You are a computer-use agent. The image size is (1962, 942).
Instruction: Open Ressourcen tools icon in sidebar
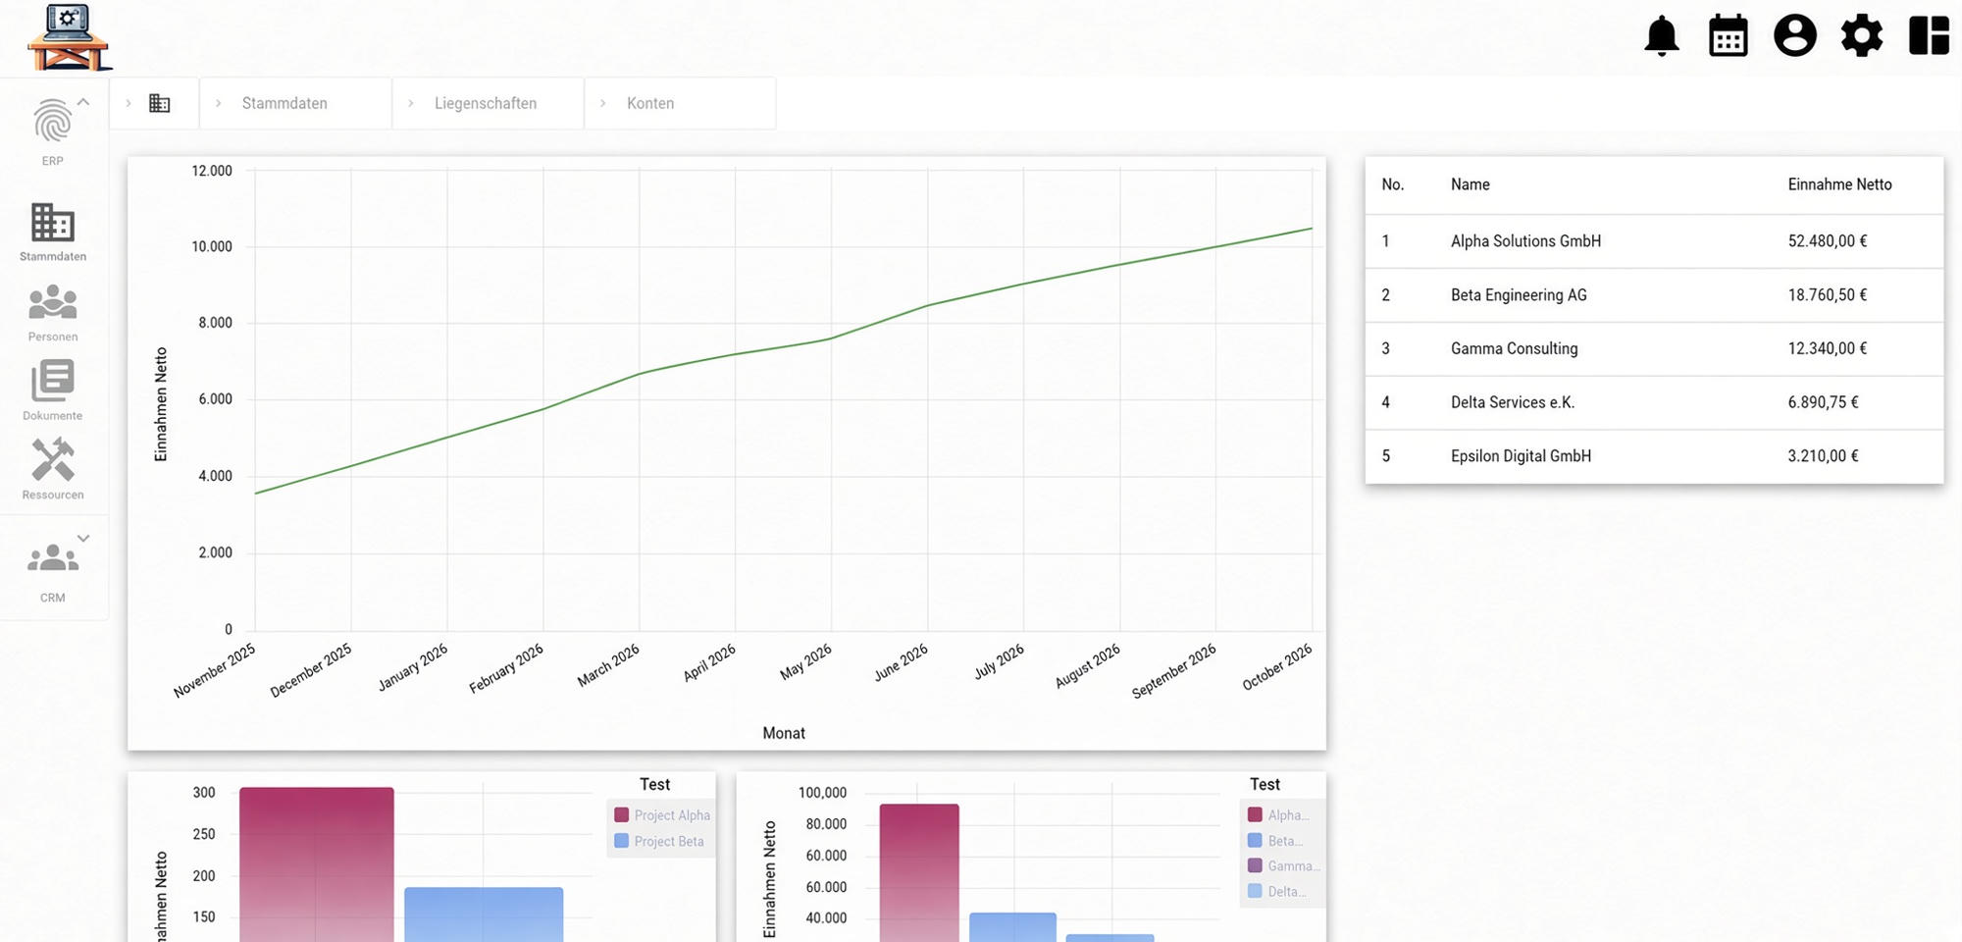pyautogui.click(x=53, y=459)
